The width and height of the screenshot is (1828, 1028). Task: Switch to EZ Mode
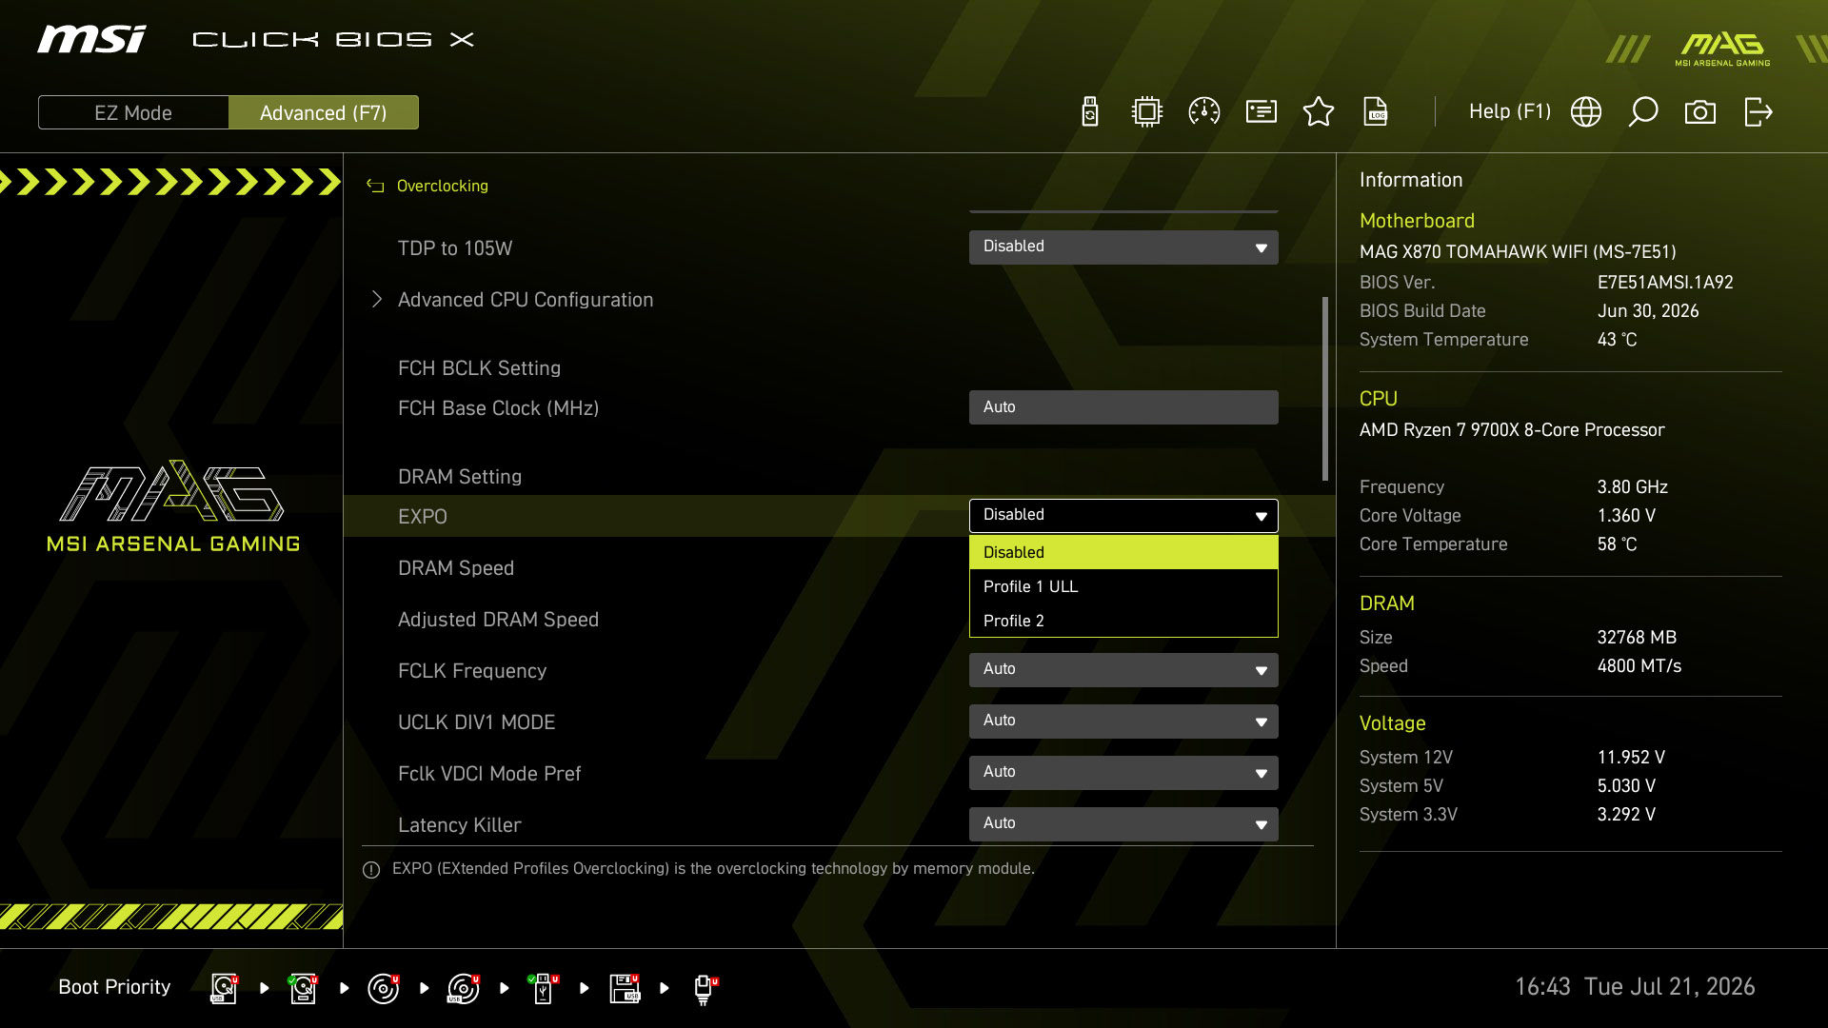133,112
